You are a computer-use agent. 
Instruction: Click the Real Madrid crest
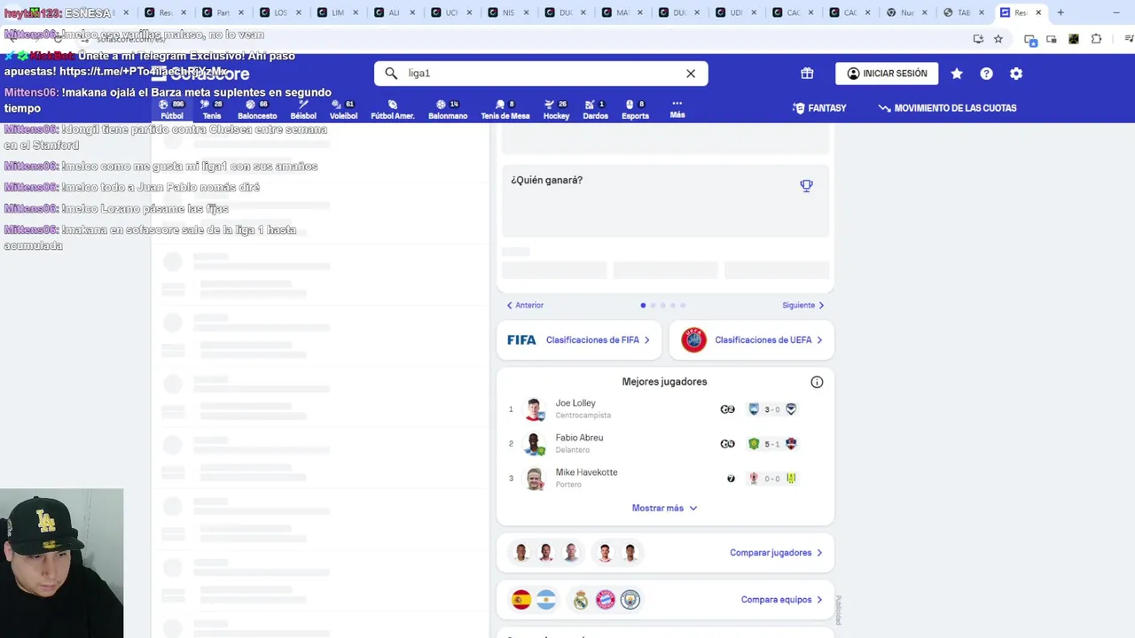[581, 600]
